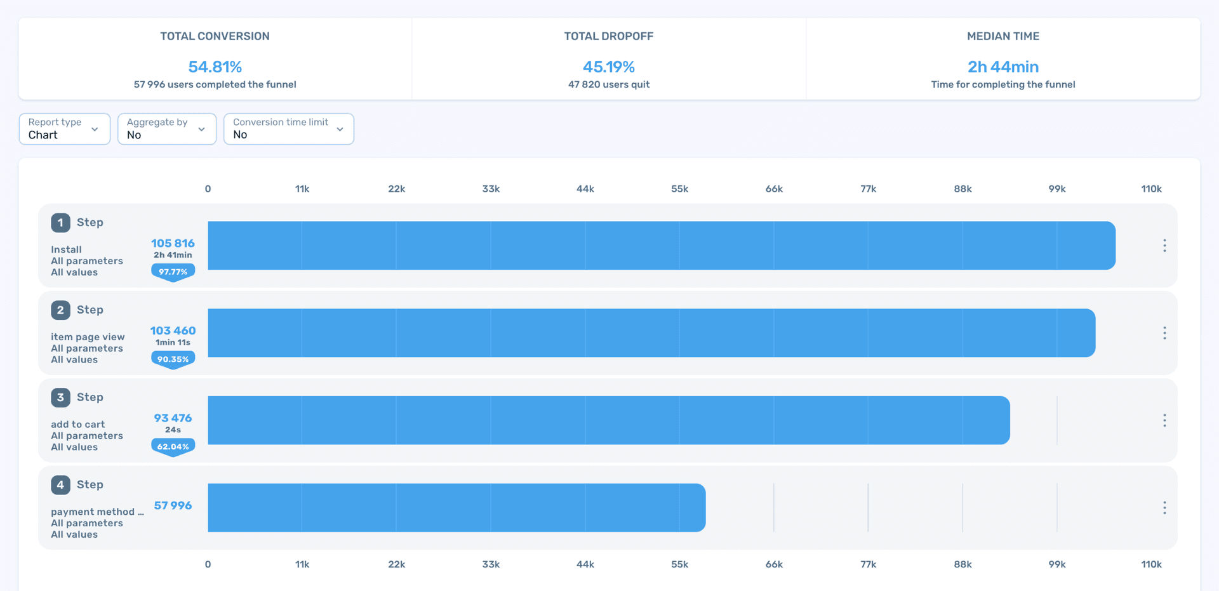Click the Step 1 number badge
The width and height of the screenshot is (1219, 591).
(60, 223)
